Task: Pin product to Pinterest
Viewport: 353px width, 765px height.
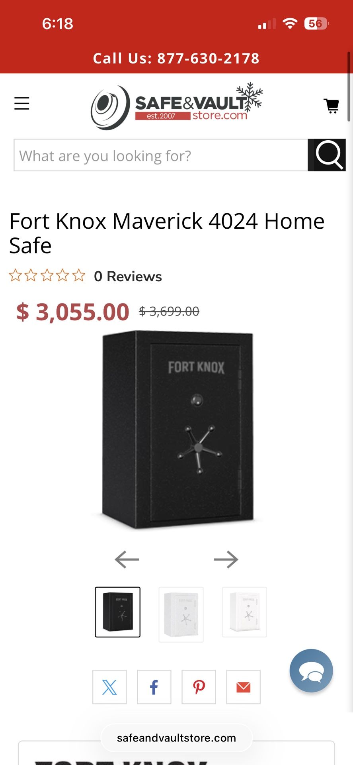Action: coord(199,687)
